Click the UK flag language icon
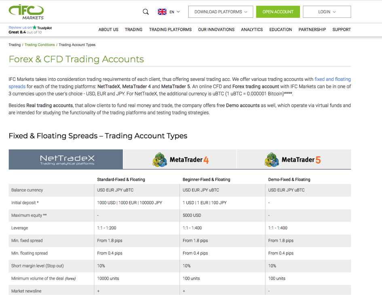This screenshot has height=295, width=382. click(x=162, y=12)
